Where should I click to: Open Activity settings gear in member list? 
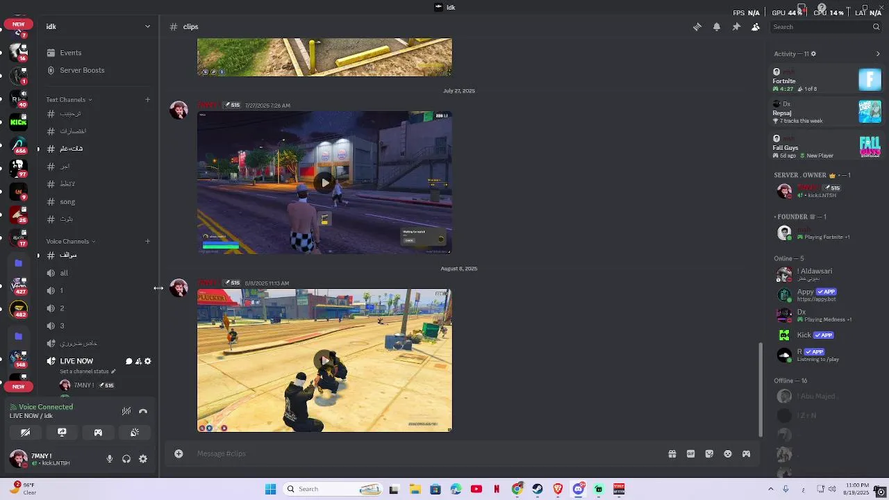coord(813,53)
